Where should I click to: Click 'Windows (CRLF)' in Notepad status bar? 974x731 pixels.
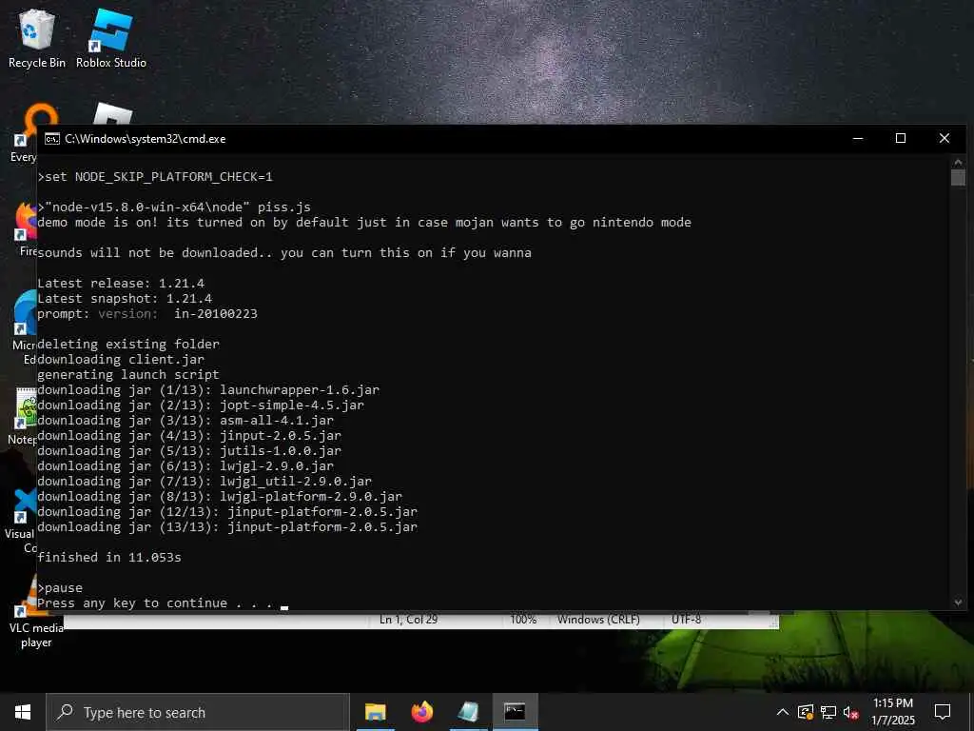(598, 620)
